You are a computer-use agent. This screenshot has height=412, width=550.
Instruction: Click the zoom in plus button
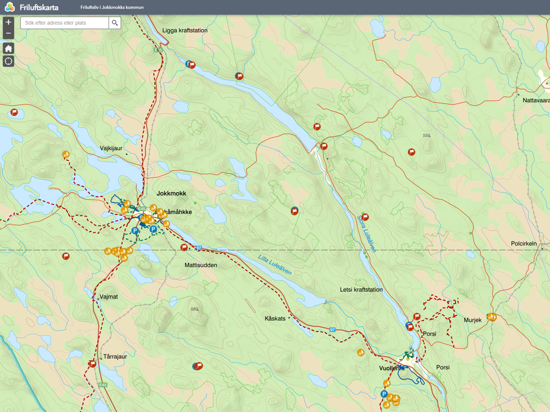8,22
